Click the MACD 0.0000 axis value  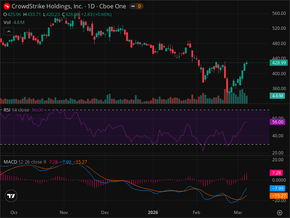pos(279,180)
